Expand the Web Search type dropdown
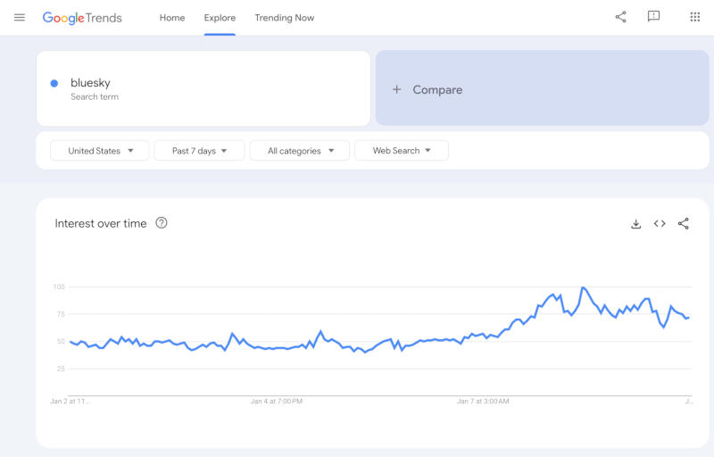 point(401,151)
